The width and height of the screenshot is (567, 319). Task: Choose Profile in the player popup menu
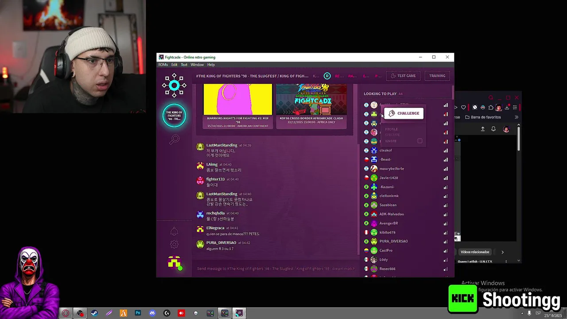pos(391,129)
